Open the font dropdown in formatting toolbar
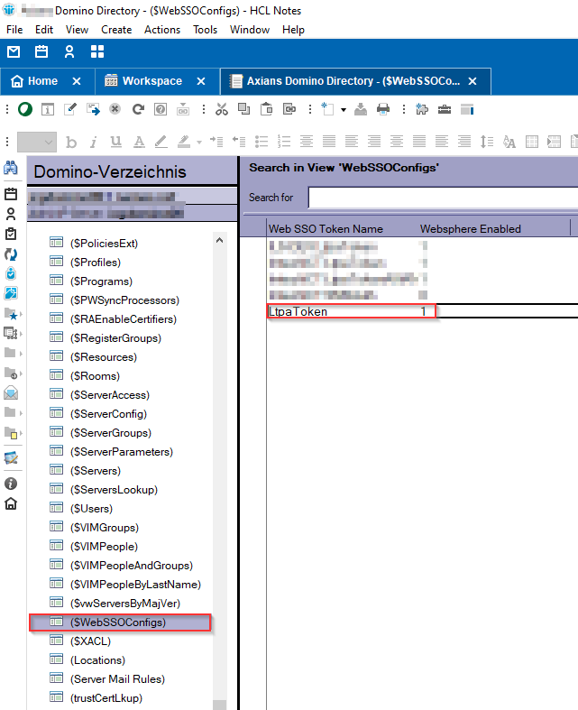 37,142
